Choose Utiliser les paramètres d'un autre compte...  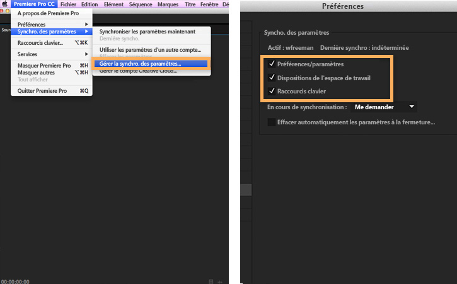point(151,50)
